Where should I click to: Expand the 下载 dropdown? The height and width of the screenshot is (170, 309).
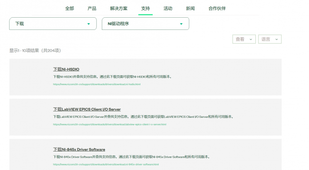53,24
